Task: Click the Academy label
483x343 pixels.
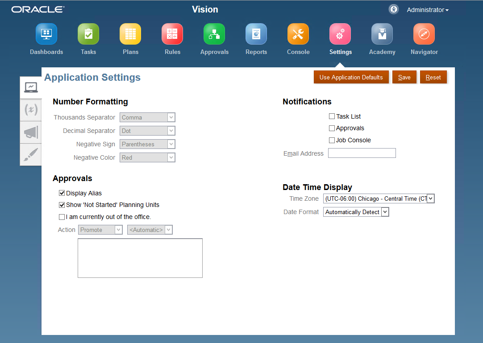Action: [382, 52]
